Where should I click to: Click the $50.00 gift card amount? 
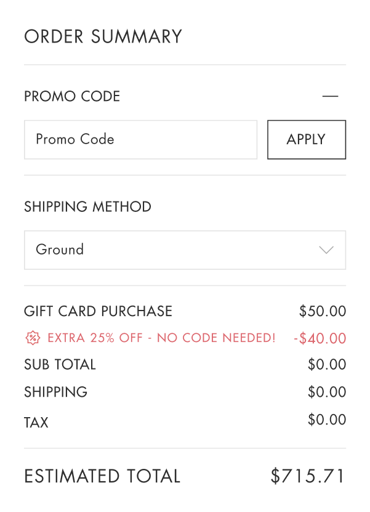tap(323, 311)
